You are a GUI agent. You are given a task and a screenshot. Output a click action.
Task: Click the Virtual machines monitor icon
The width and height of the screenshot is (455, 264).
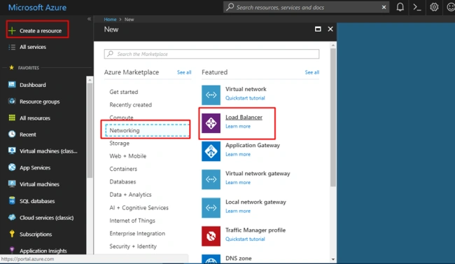(x=12, y=184)
